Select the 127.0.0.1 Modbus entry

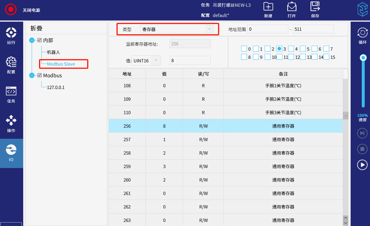coord(56,87)
